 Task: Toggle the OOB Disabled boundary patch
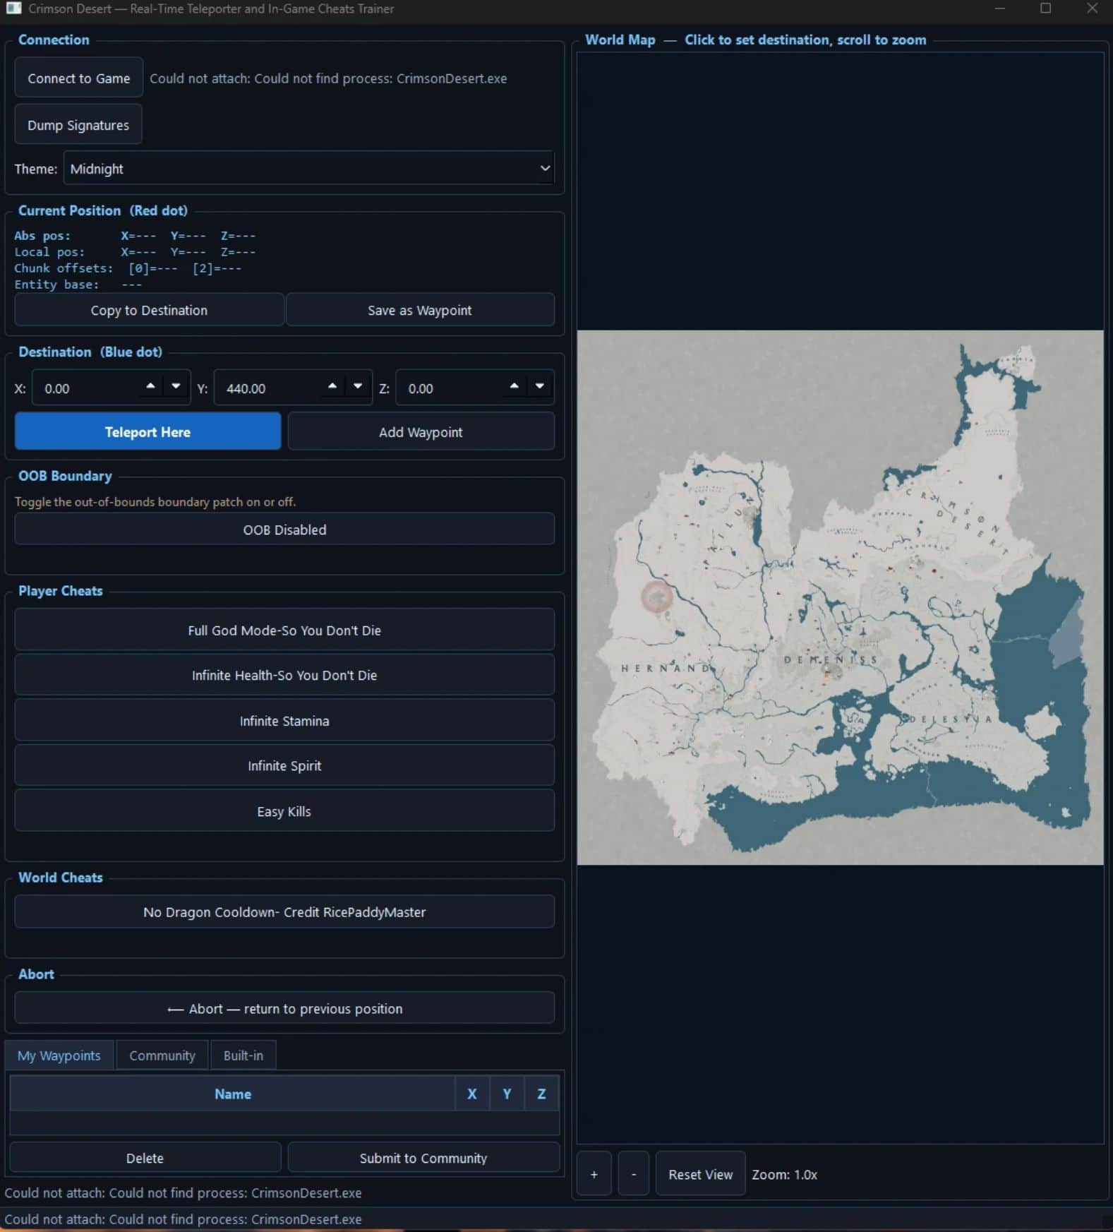(284, 530)
